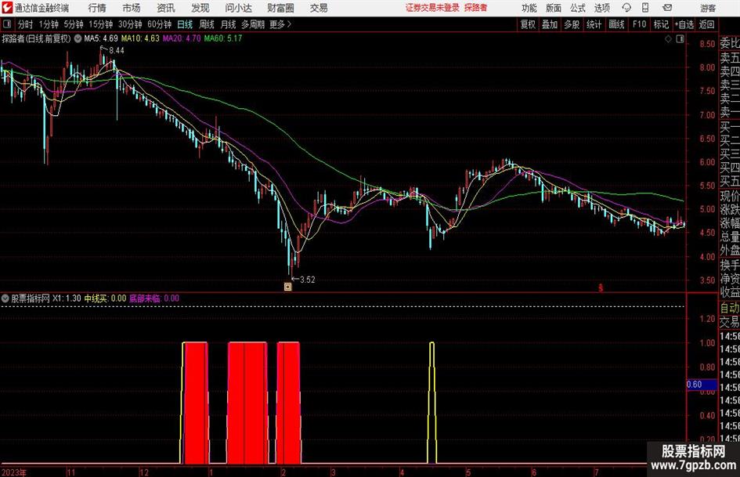Image resolution: width=740 pixels, height=477 pixels.
Task: Click the mobile phone icon
Action: point(645,8)
